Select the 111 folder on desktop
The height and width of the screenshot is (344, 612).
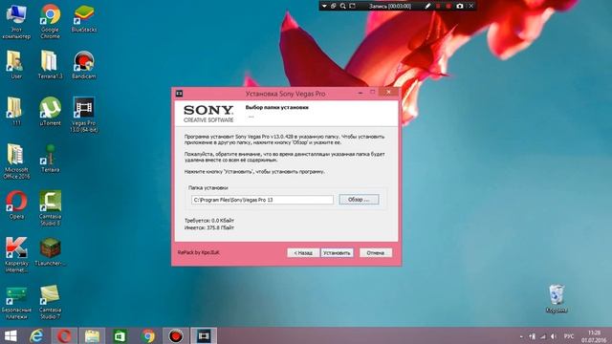(x=16, y=112)
